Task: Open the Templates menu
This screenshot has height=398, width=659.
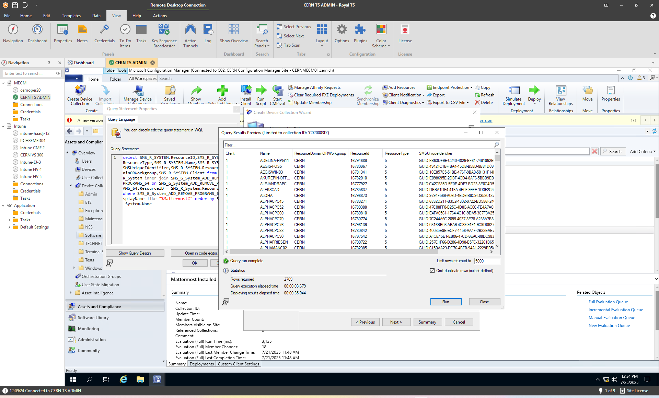Action: (71, 16)
